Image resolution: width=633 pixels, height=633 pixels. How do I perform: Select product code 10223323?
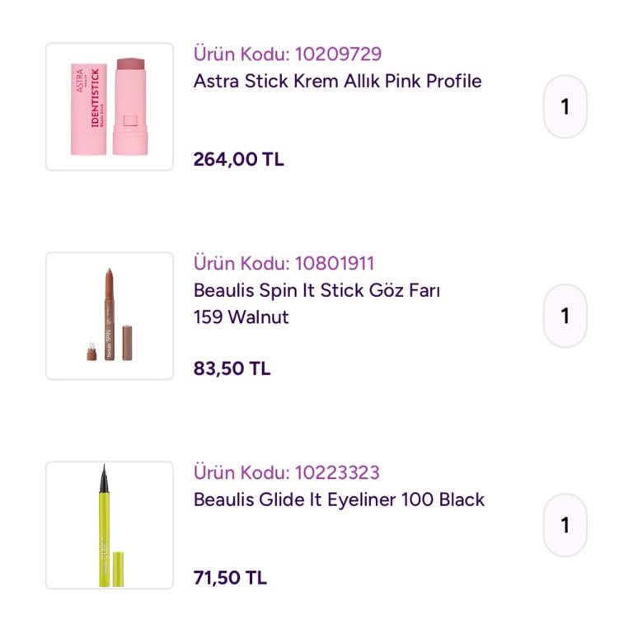[287, 473]
